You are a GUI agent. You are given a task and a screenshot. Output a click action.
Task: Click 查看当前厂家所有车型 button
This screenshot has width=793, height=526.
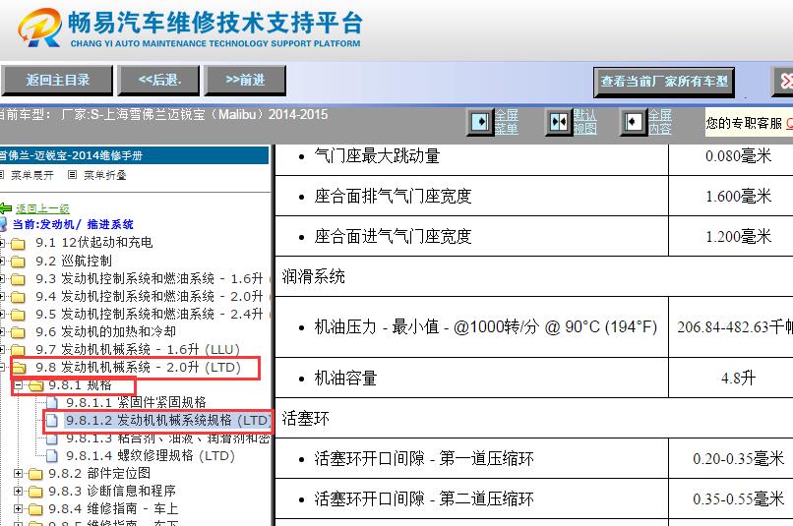664,82
